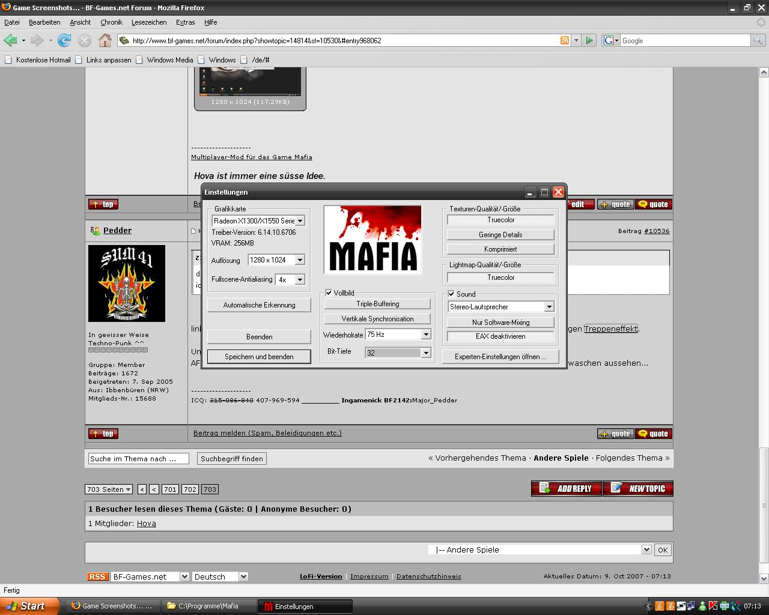Click the Suche im Thema search field

click(x=138, y=459)
